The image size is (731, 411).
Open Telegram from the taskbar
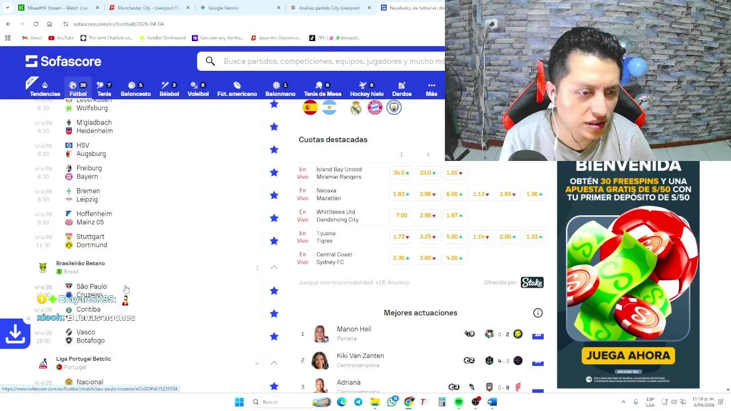(x=358, y=402)
